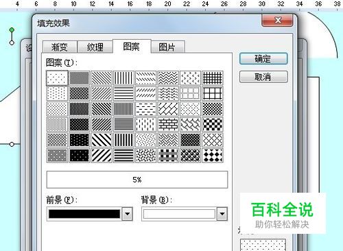Select the zig zag pattern swatch
This screenshot has width=343, height=251.
click(x=168, y=78)
